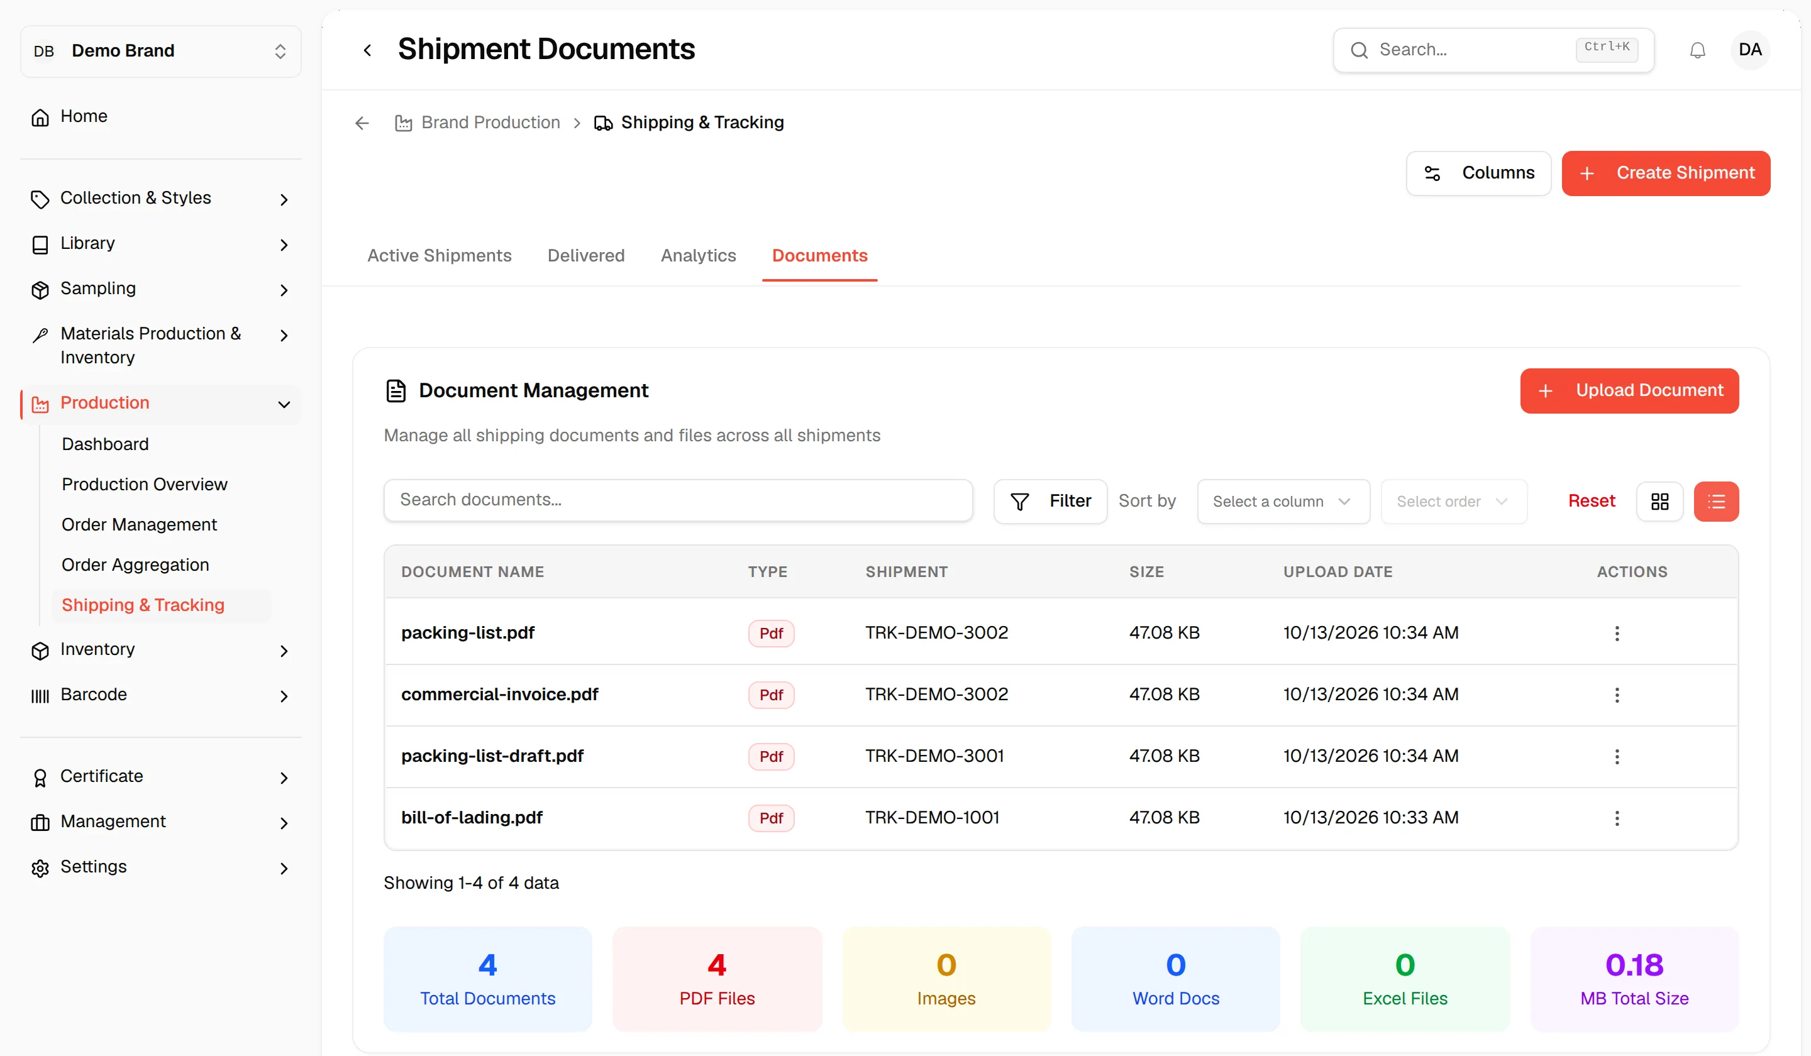Open Order Management in the sidebar
Viewport: 1811px width, 1056px height.
(x=140, y=525)
